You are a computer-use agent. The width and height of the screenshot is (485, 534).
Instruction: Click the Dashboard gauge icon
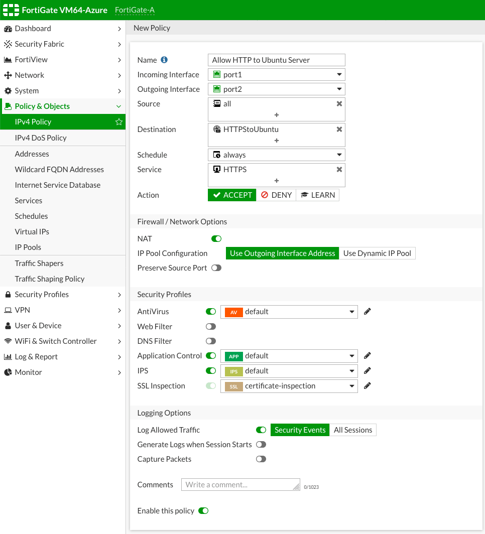(8, 29)
